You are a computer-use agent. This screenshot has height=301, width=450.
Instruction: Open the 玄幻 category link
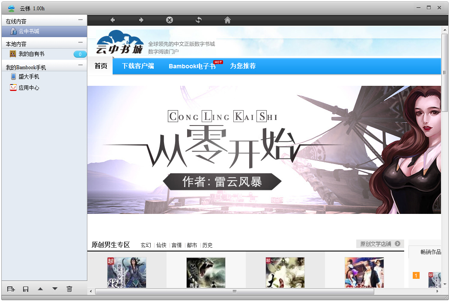point(146,245)
